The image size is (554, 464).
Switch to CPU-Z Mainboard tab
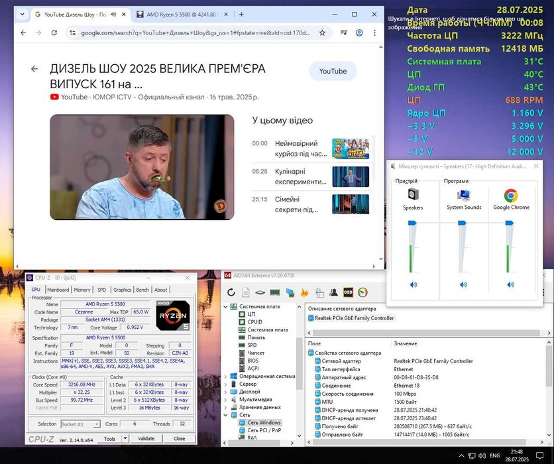[58, 290]
